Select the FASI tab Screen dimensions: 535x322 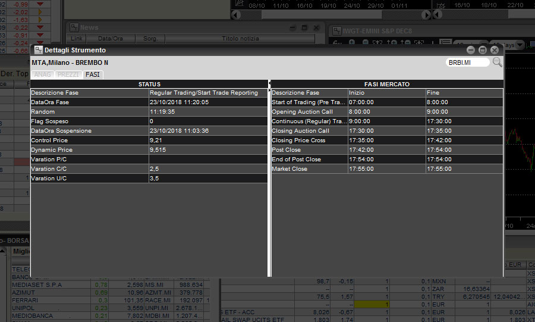point(93,74)
